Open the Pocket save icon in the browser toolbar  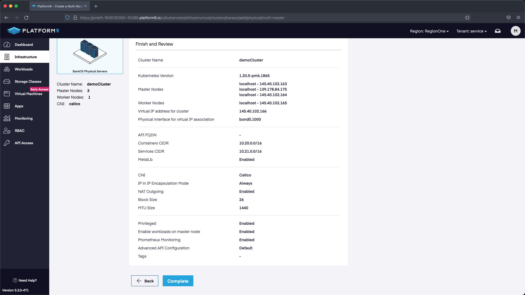[x=509, y=17]
